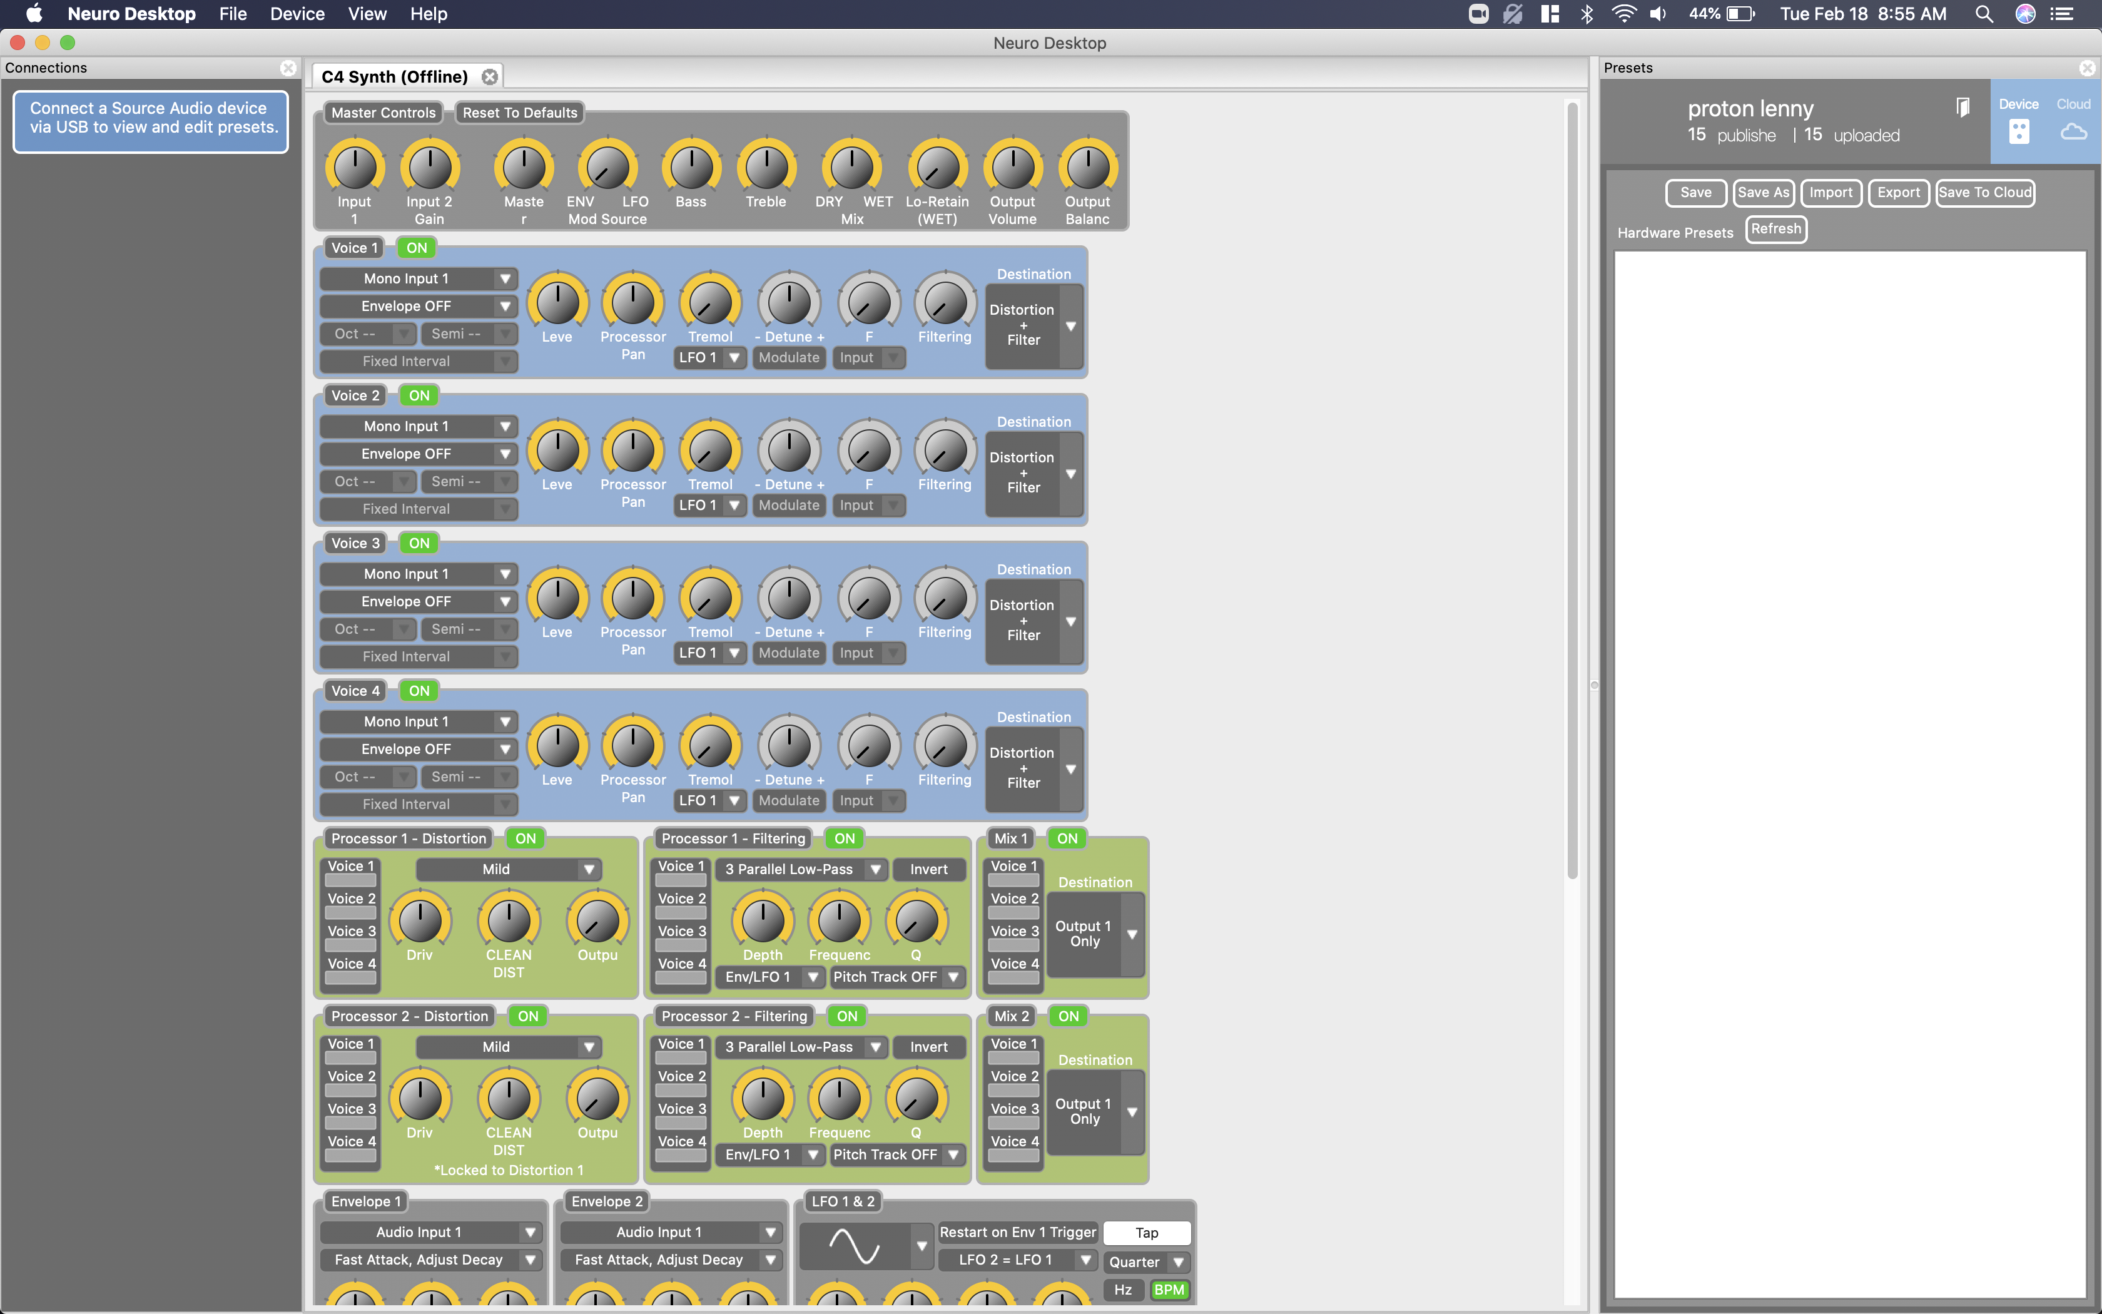Click the ENV LFO Mod Source knob
The height and width of the screenshot is (1314, 2102).
click(x=608, y=167)
